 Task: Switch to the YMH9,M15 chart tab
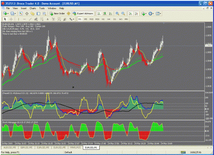point(75,147)
